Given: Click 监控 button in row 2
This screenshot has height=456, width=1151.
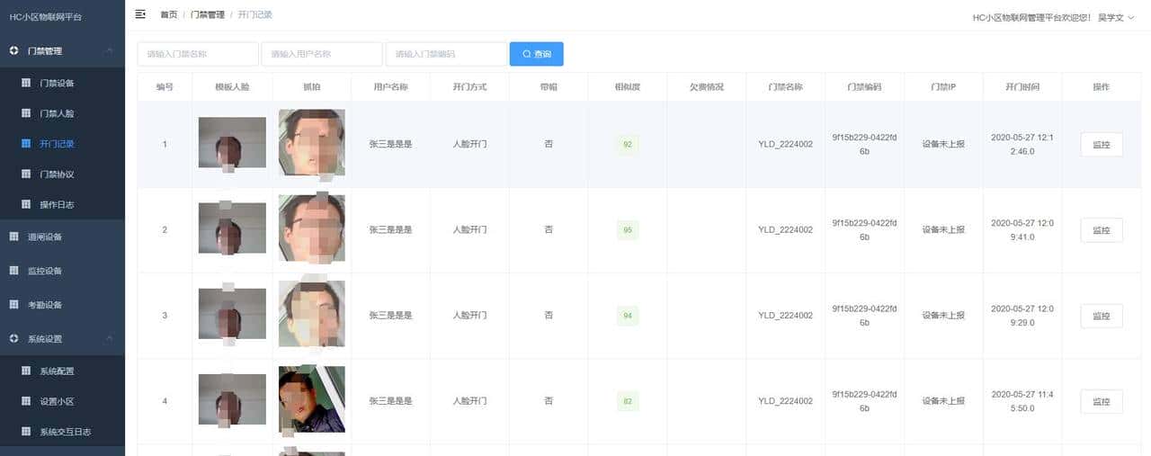Looking at the screenshot, I should click(1101, 230).
